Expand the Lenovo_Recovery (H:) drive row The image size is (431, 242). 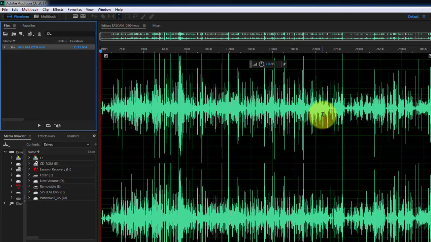29,169
